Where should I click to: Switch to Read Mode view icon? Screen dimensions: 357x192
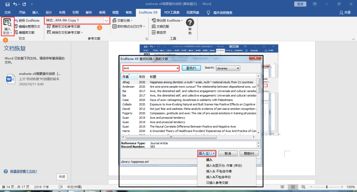coord(282,187)
